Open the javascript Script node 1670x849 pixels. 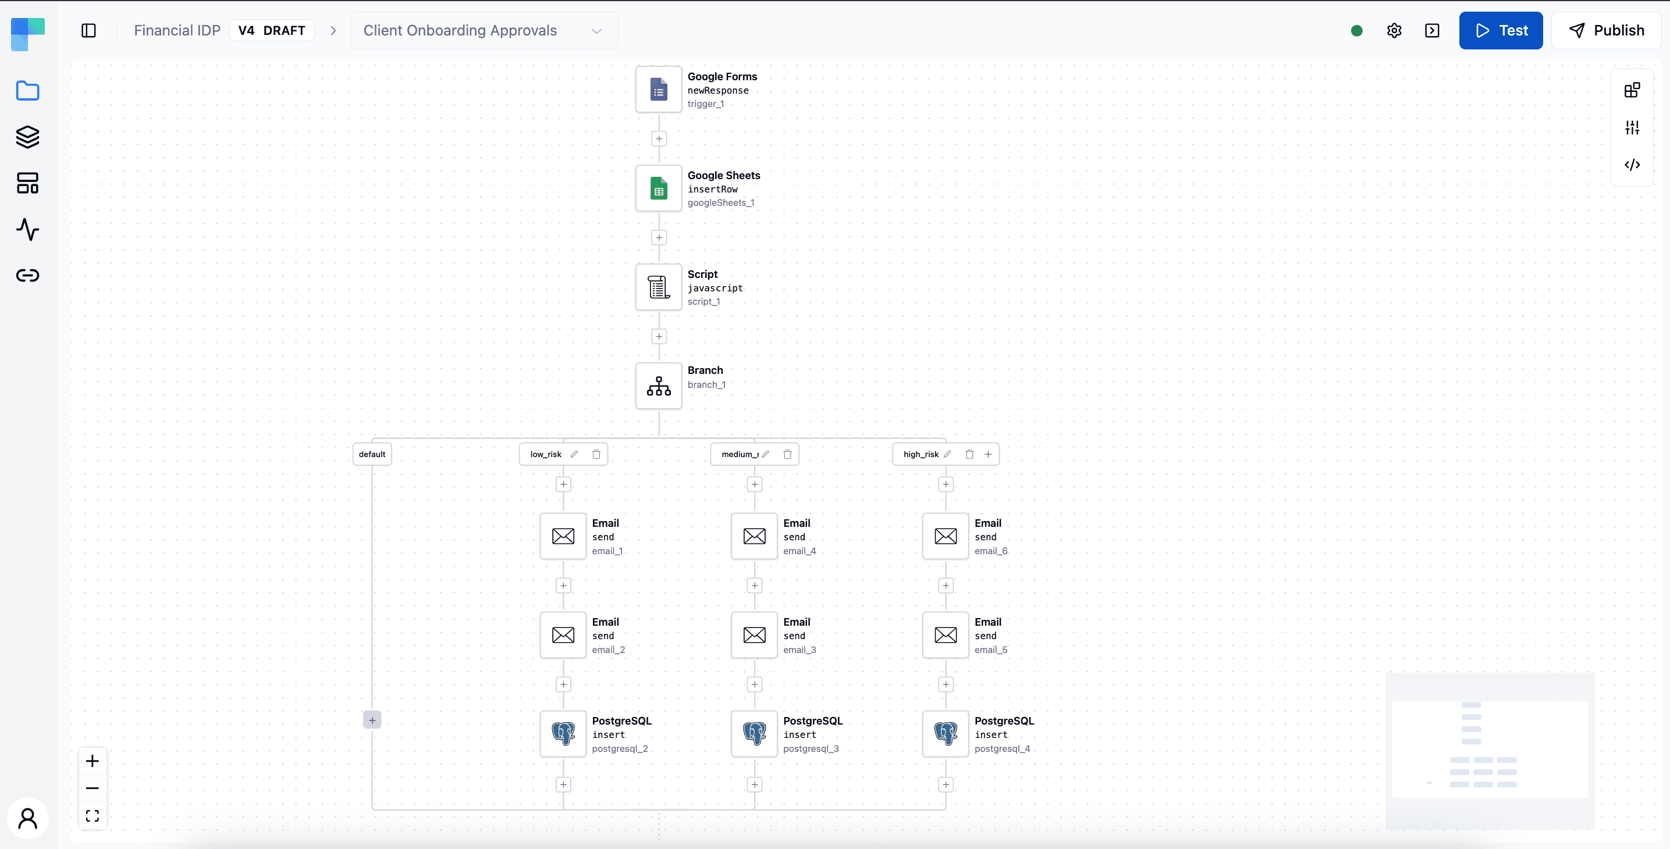(x=658, y=287)
